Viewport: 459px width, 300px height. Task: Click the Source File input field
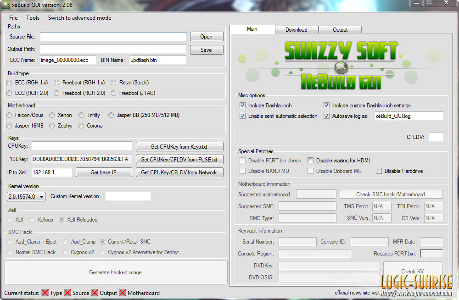(x=113, y=37)
